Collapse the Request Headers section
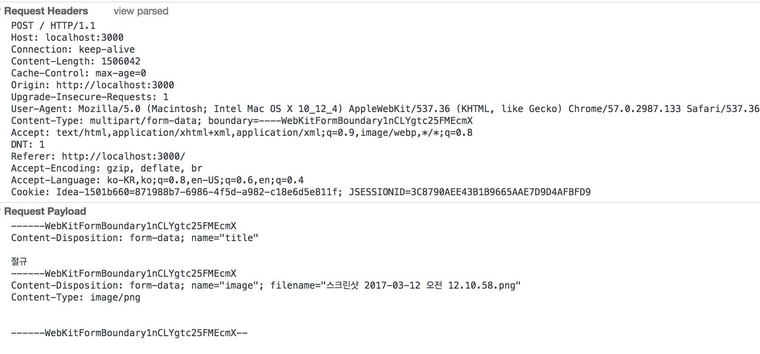This screenshot has width=760, height=354. point(46,11)
